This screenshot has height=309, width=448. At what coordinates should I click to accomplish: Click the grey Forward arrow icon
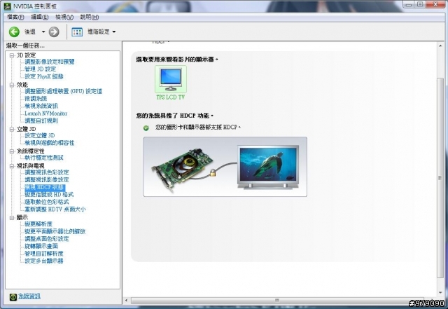coord(54,32)
